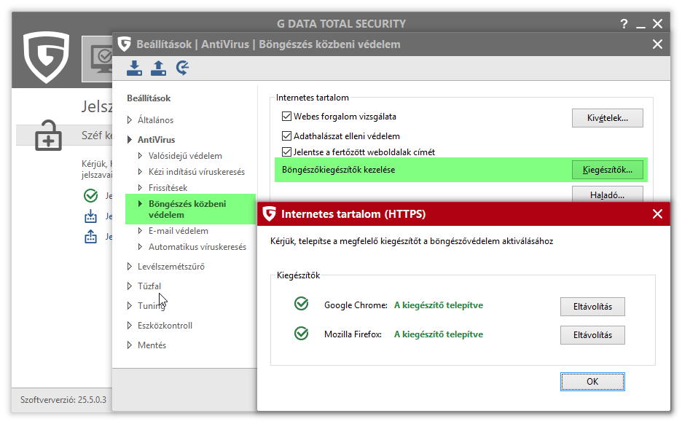Screen dimensions: 682x424
Task: Uncheck Webes forgalom vizsgálata checkbox
Action: click(286, 117)
